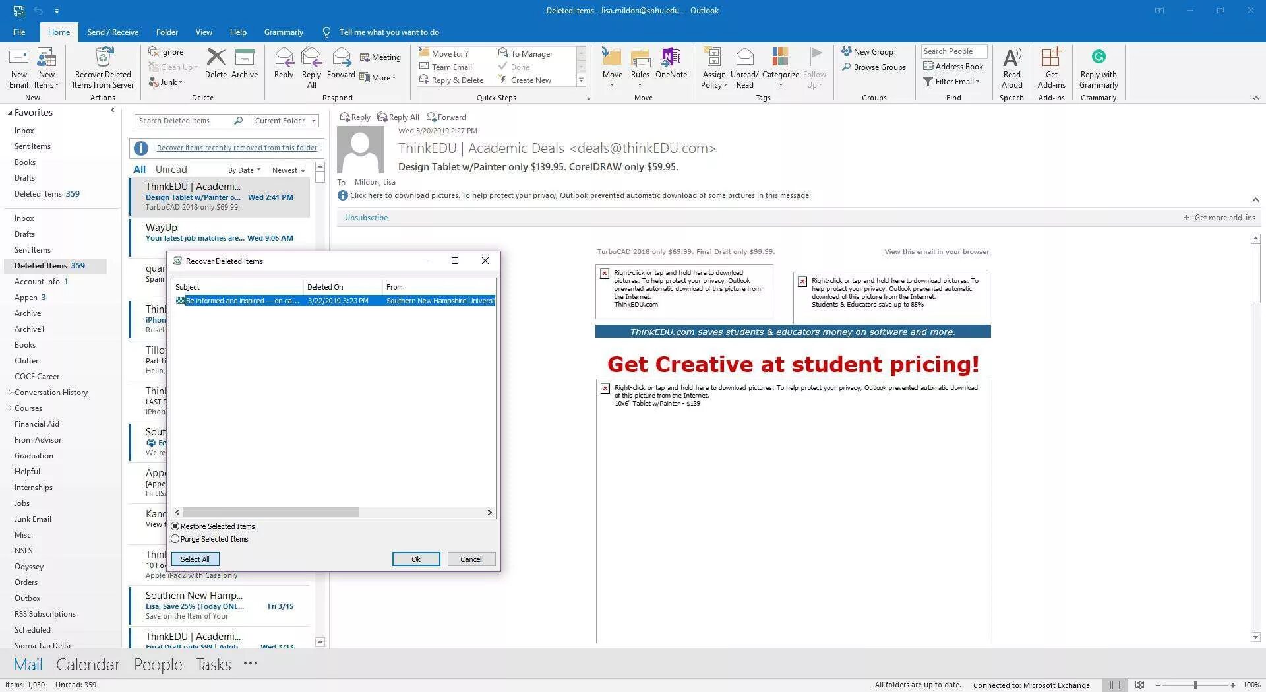The image size is (1266, 692).
Task: Switch to the View tab
Action: pyautogui.click(x=204, y=32)
